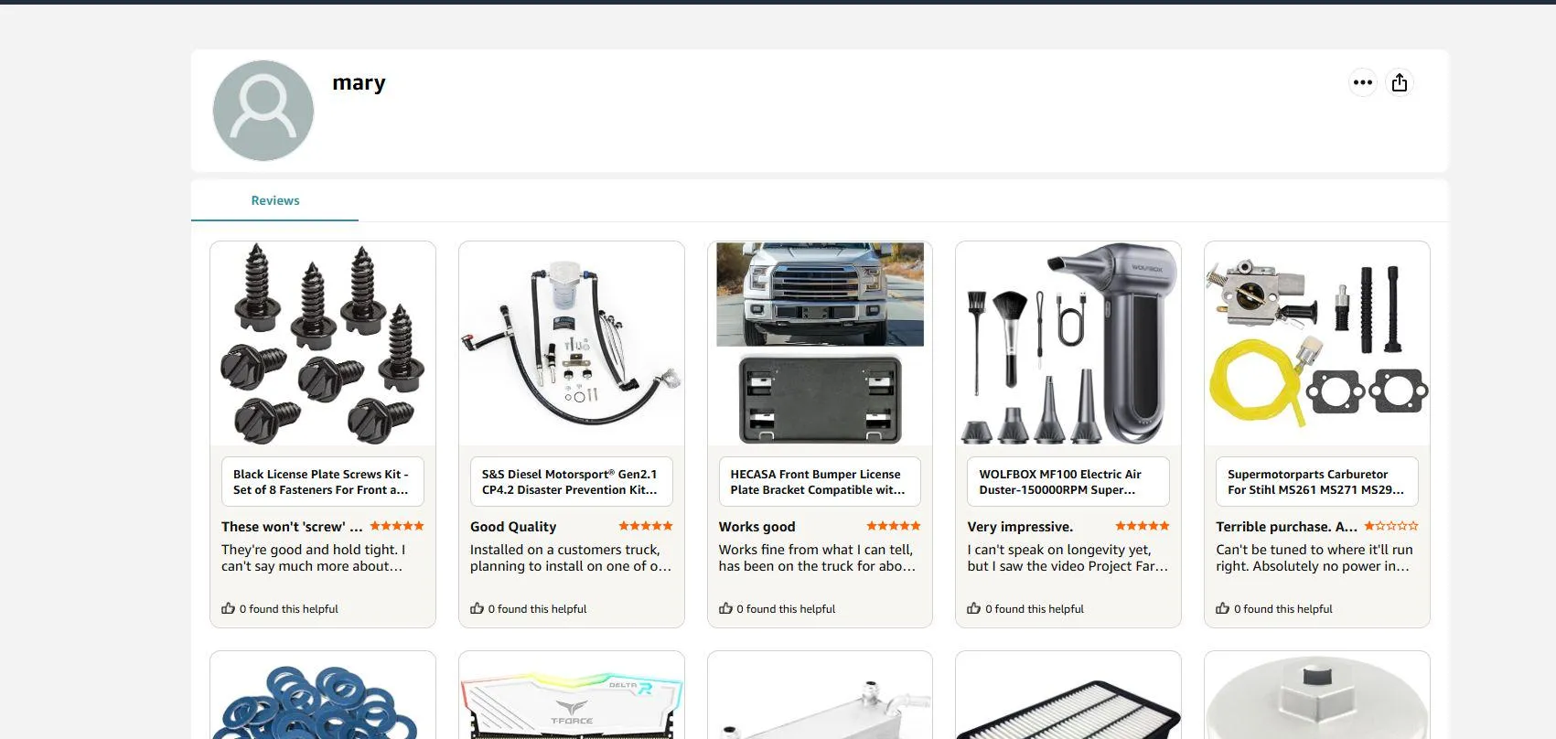Open the Supermotorparts Carburetor product link
The height and width of the screenshot is (739, 1556).
(x=1317, y=482)
